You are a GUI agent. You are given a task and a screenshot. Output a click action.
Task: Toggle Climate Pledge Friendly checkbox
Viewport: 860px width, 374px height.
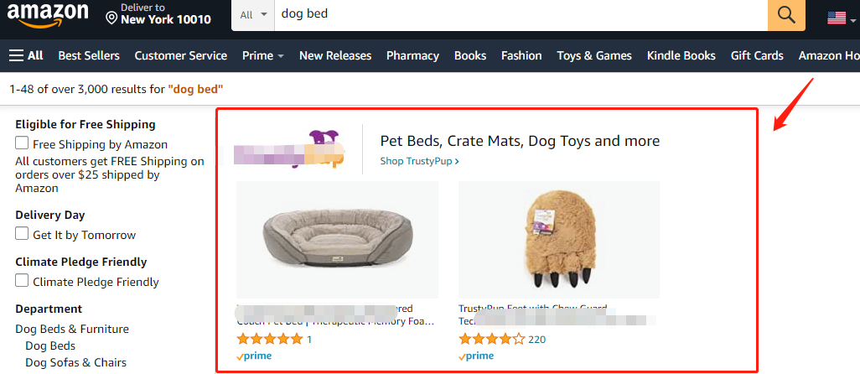coord(22,281)
